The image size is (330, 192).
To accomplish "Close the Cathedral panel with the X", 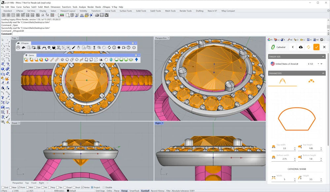I will [324, 47].
